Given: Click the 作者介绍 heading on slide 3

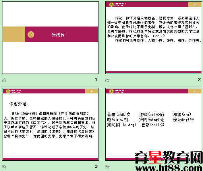Looking at the screenshot, I should [x=18, y=104].
